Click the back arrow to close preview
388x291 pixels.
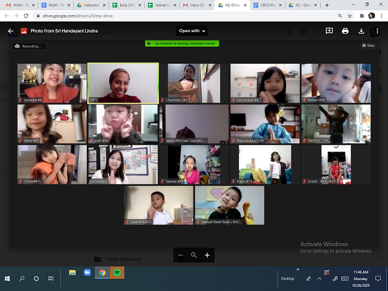[x=10, y=31]
